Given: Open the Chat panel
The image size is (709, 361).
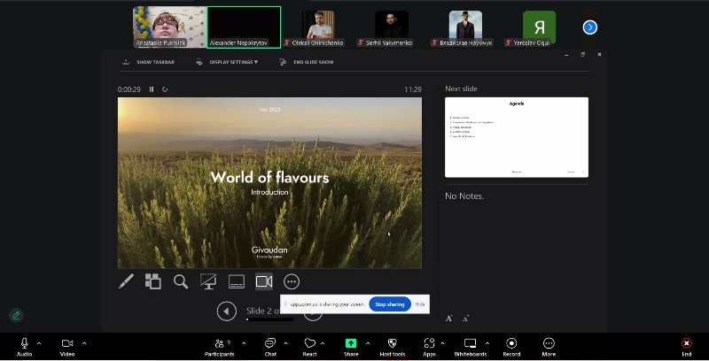Looking at the screenshot, I should pyautogui.click(x=270, y=347).
